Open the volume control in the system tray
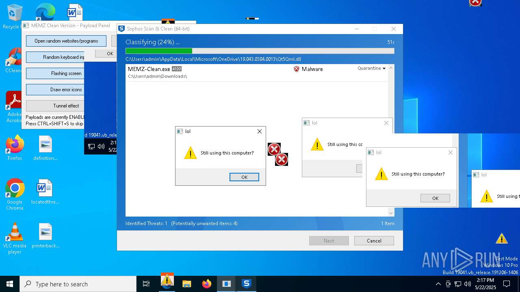This screenshot has height=292, width=520. (468, 284)
